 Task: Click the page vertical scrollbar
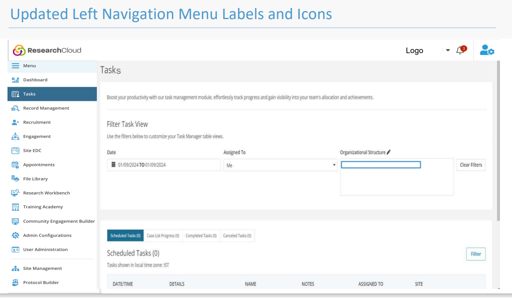click(x=498, y=141)
